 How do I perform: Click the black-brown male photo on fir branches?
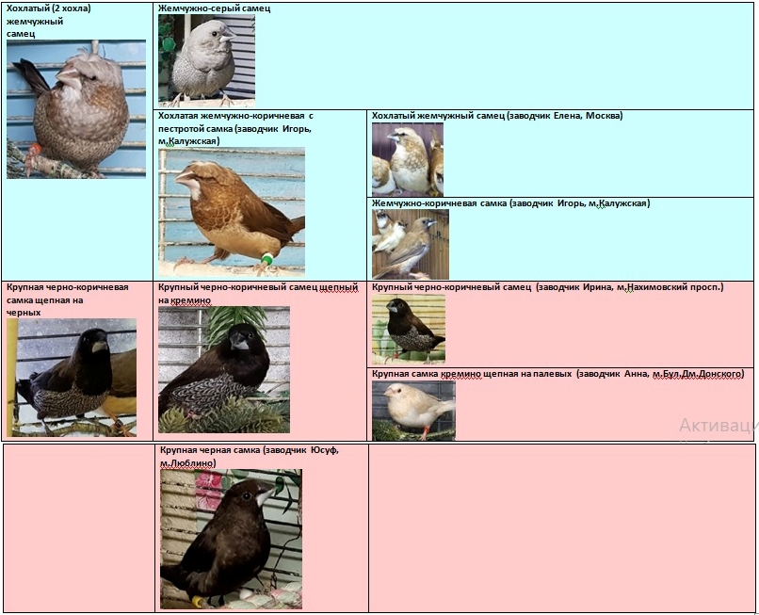pyautogui.click(x=223, y=369)
